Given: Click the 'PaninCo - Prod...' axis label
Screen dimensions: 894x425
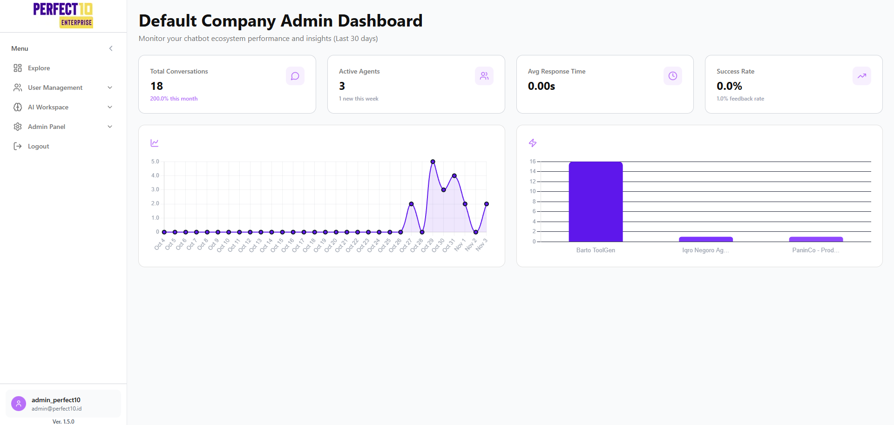Looking at the screenshot, I should point(816,250).
